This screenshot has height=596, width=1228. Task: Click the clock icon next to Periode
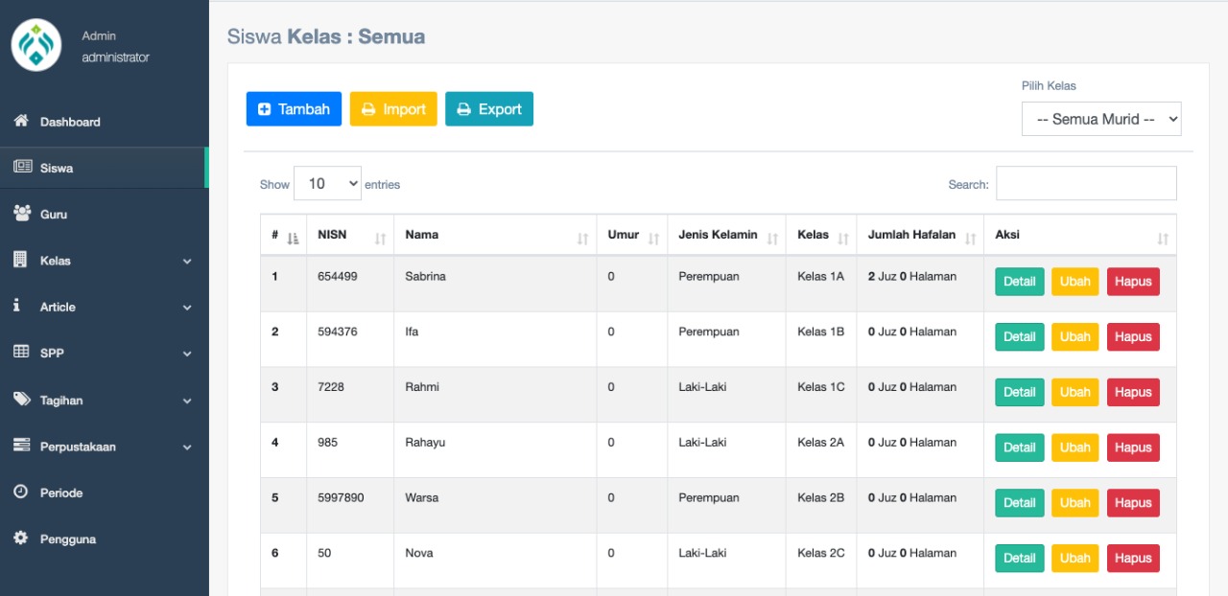pyautogui.click(x=21, y=492)
